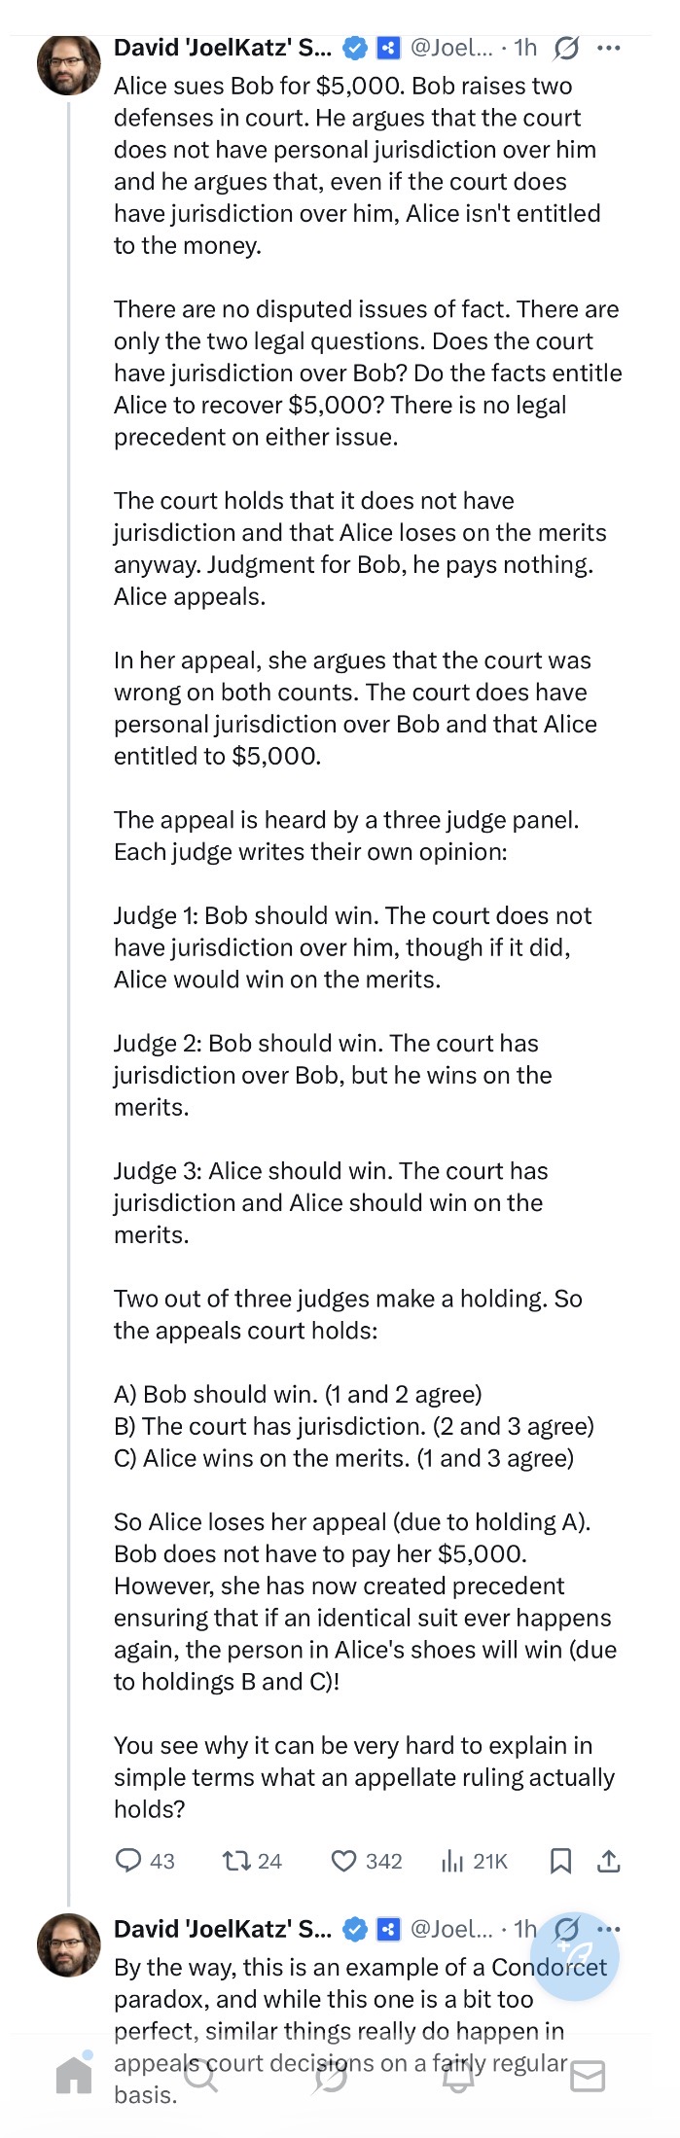Share the top tweet via share icon

tap(608, 1861)
